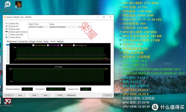Click the blue graph scale slider handle
186x112 pixels.
[8, 45]
